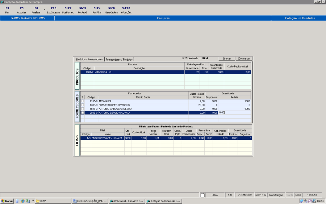Screen dimensions: 326x204
Task: Mark the ANTONIO SERGIO GALVAO checkbox
Action: click(82, 113)
